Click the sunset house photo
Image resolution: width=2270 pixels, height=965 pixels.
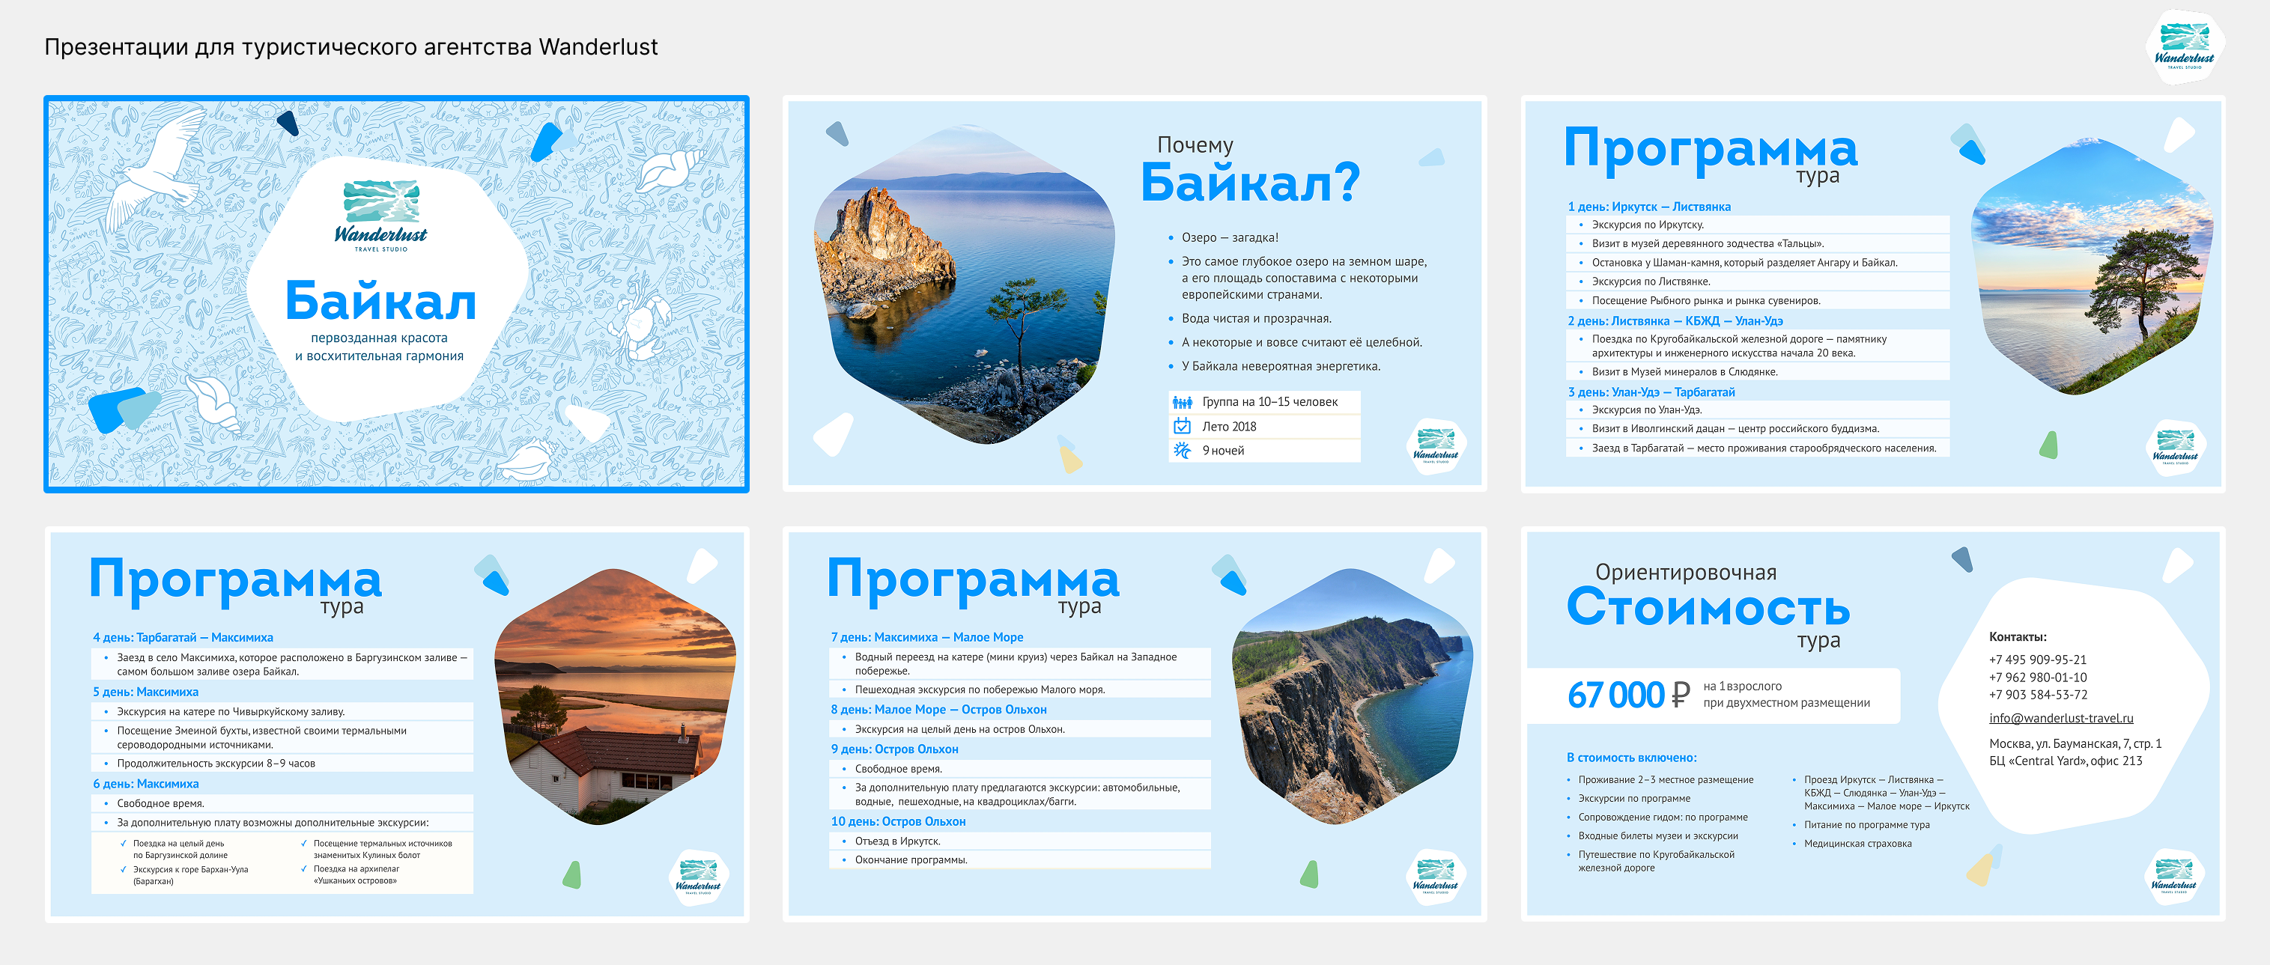[x=615, y=696]
